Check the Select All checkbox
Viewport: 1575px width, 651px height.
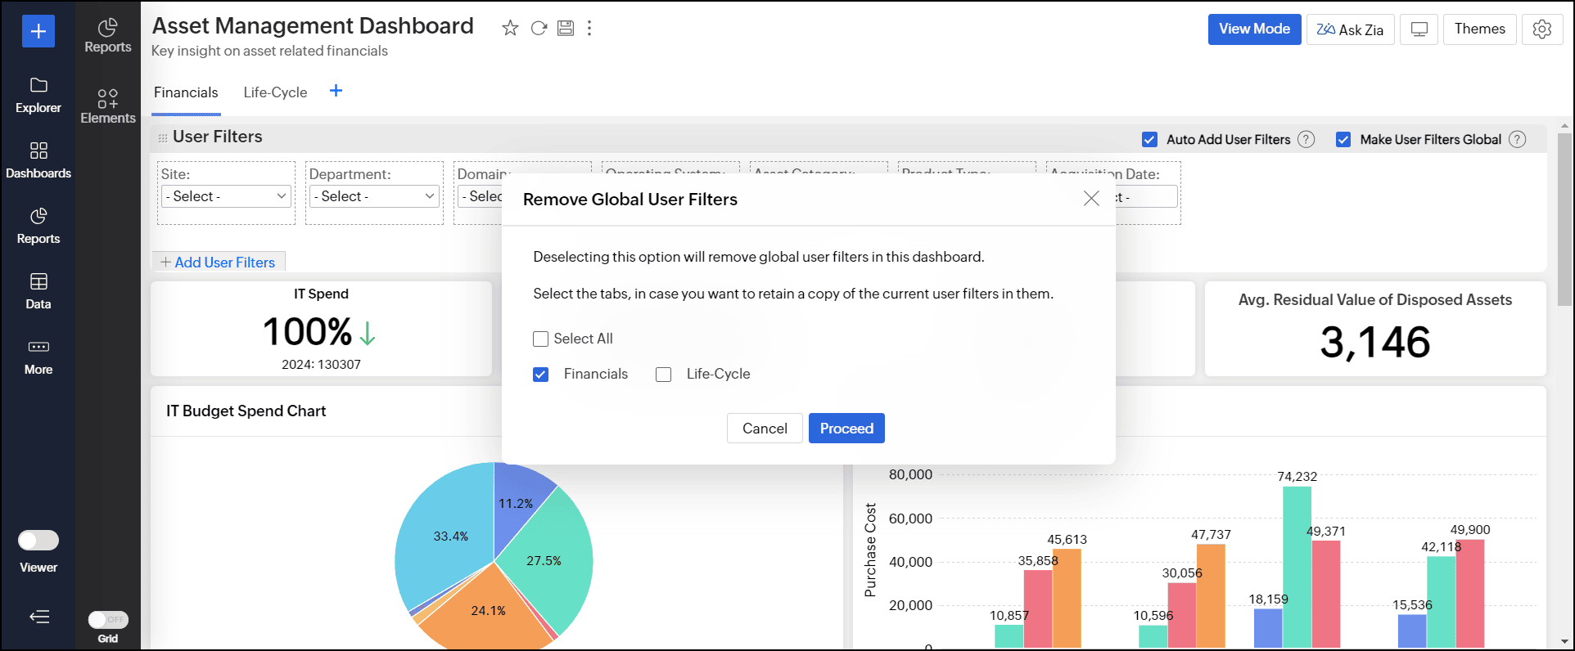(541, 339)
